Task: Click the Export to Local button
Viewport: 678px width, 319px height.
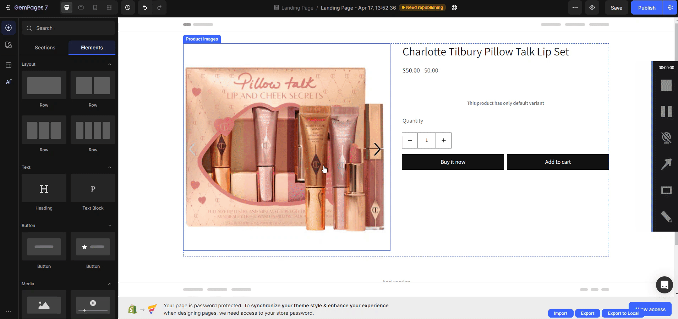Action: pos(623,313)
